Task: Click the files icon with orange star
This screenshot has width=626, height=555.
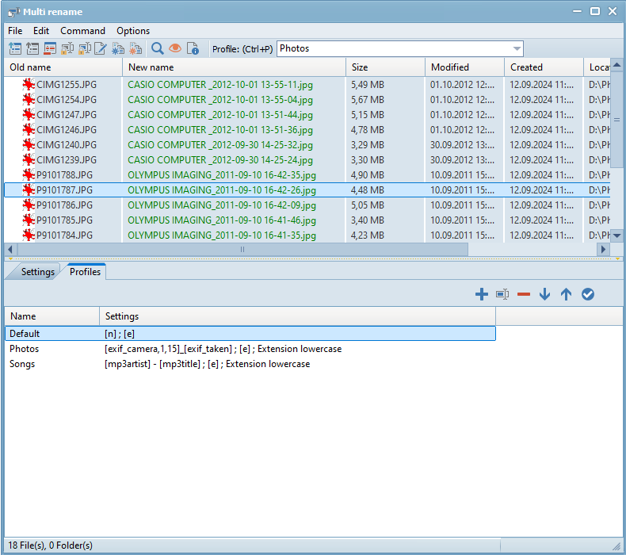Action: point(136,48)
